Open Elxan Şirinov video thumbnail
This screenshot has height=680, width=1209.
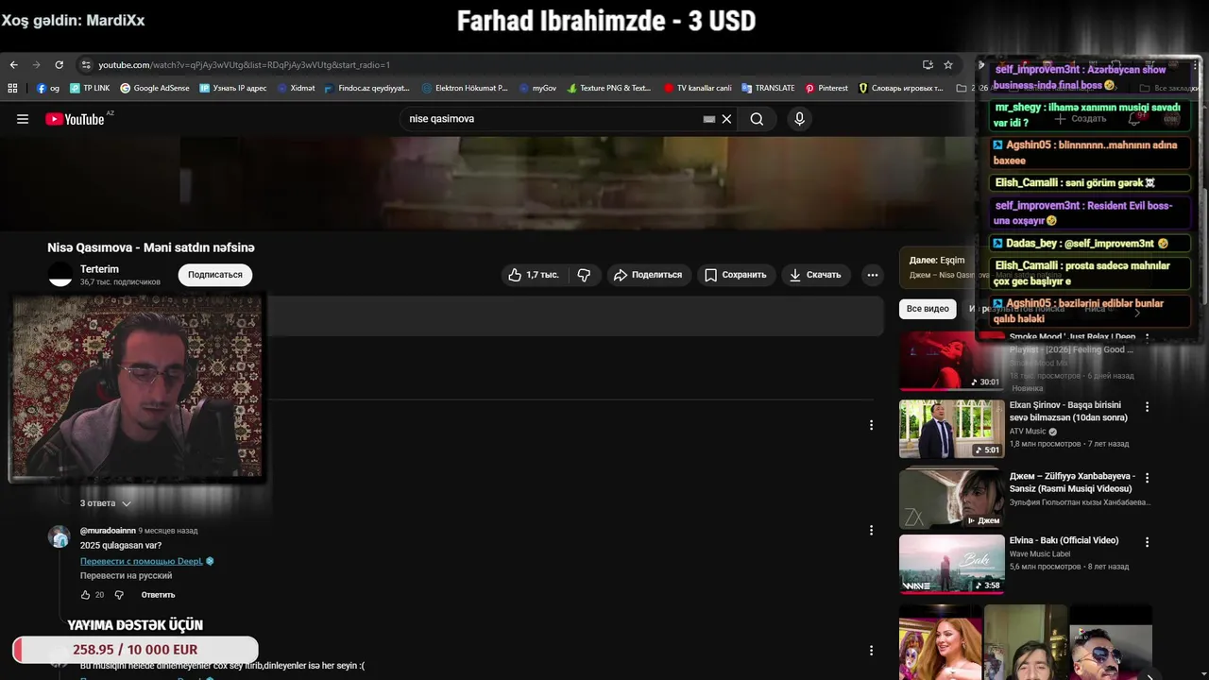coord(951,429)
